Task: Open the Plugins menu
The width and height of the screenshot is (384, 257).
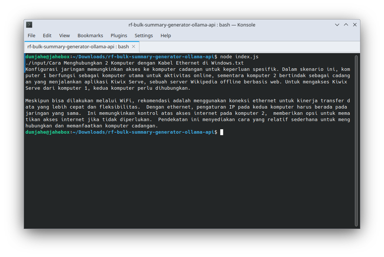Action: (118, 36)
